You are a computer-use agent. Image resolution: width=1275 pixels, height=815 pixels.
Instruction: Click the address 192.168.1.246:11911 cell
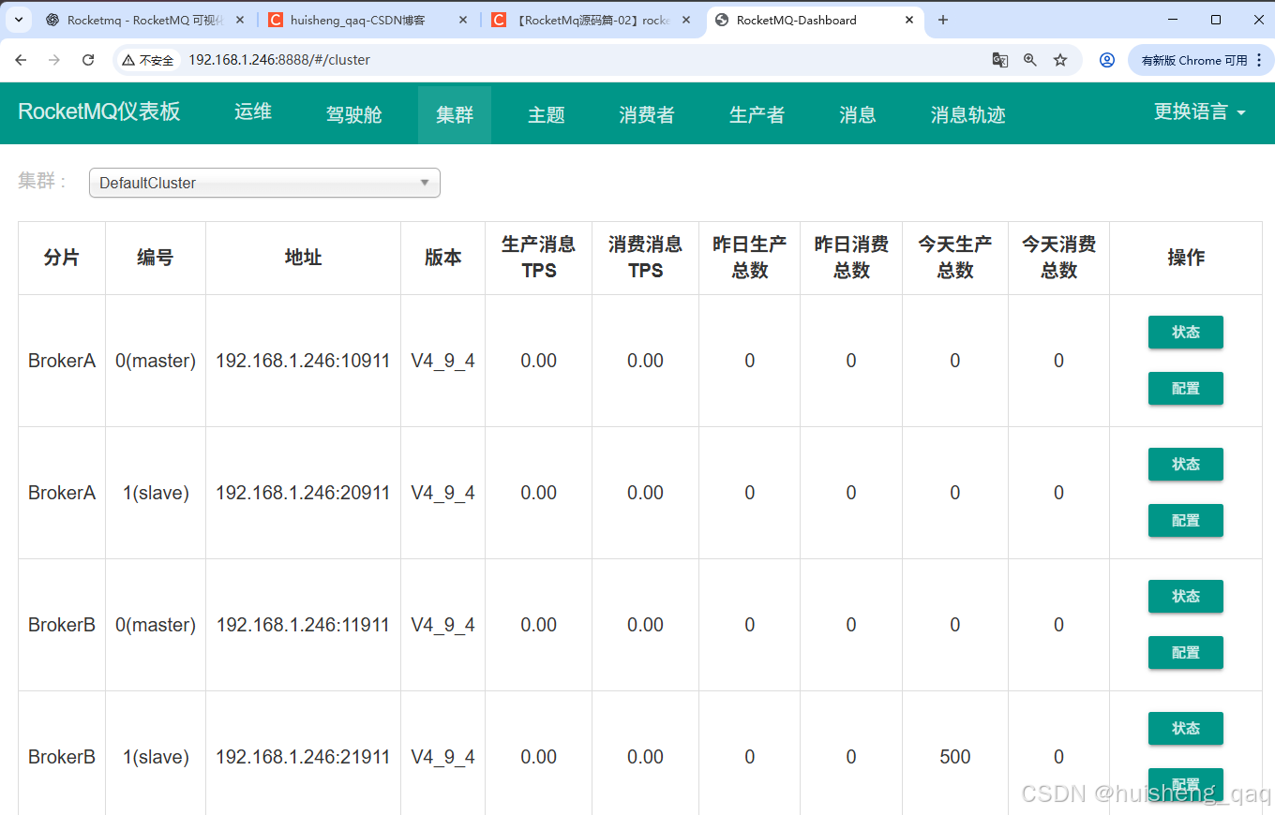303,625
